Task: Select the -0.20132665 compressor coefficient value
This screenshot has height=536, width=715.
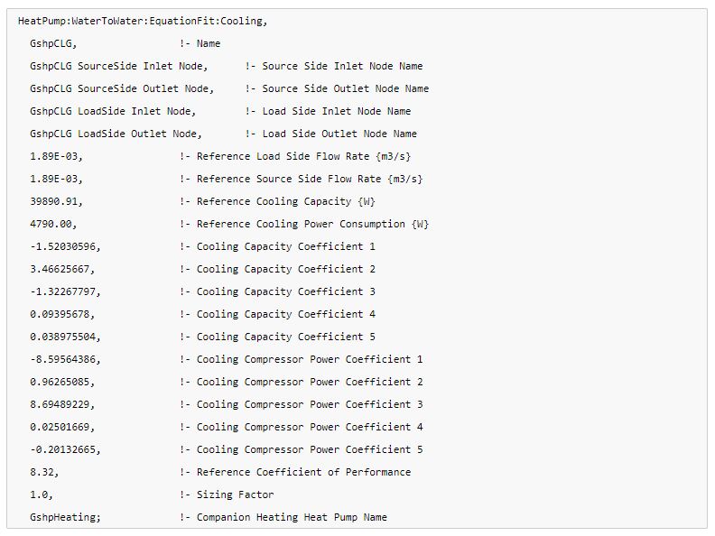Action: 65,450
